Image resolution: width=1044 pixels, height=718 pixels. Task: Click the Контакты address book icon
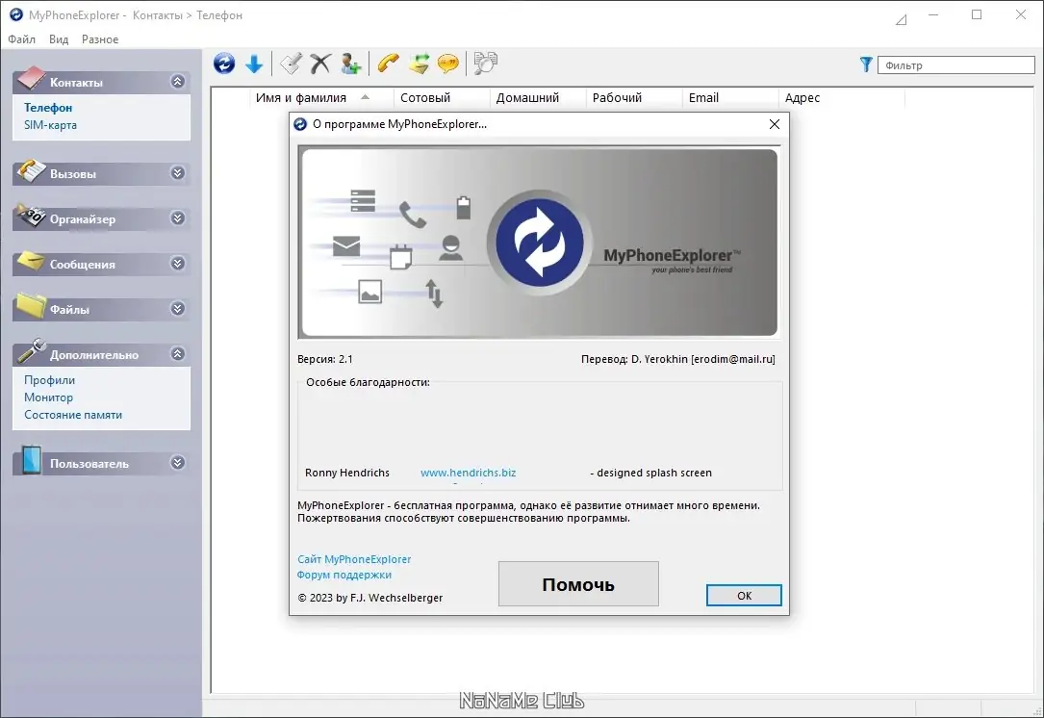pyautogui.click(x=31, y=79)
